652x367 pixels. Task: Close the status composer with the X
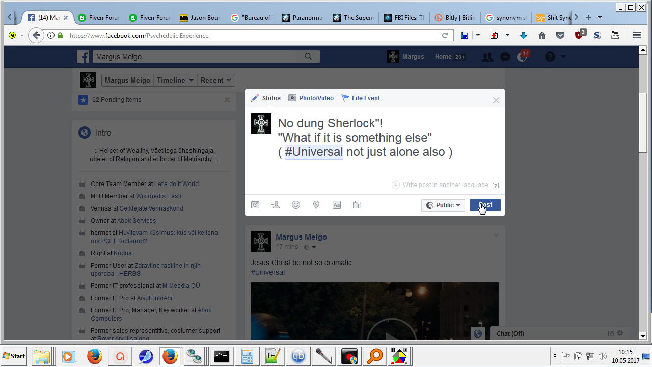tap(496, 100)
